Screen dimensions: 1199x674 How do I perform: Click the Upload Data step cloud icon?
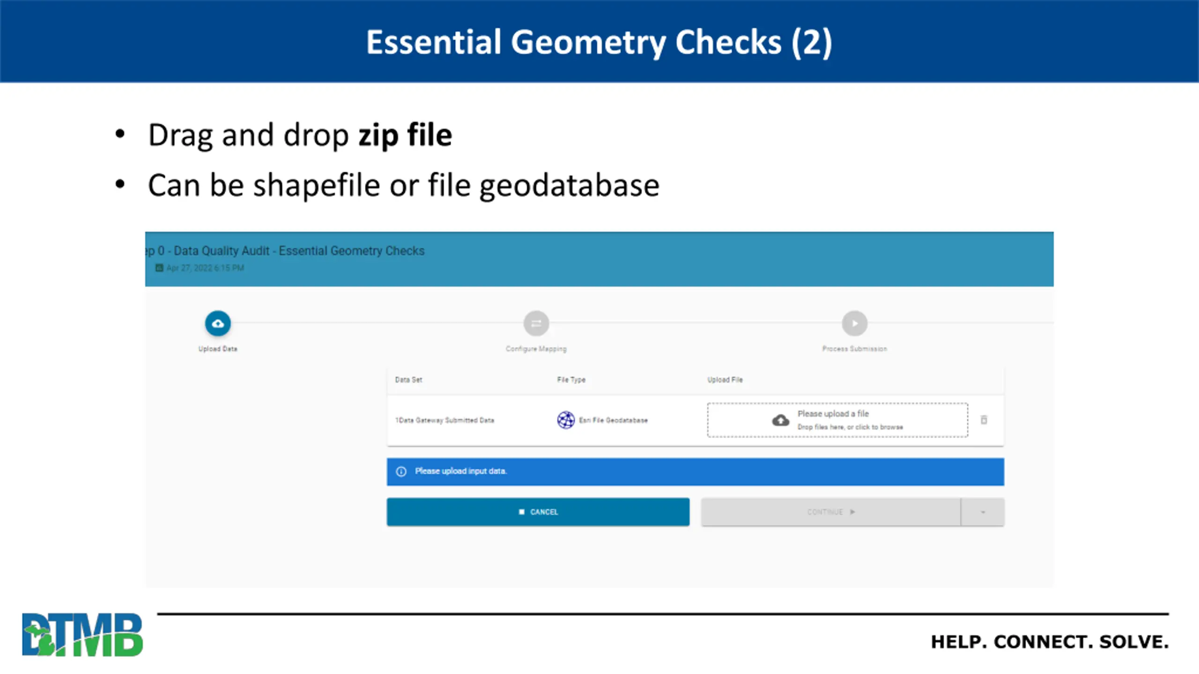218,323
